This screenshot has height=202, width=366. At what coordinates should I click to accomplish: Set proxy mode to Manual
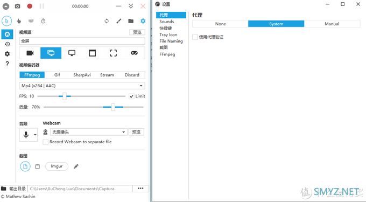(332, 24)
